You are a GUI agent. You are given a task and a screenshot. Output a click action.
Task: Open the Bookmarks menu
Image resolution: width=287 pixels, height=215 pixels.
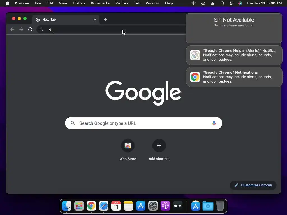coord(100,3)
